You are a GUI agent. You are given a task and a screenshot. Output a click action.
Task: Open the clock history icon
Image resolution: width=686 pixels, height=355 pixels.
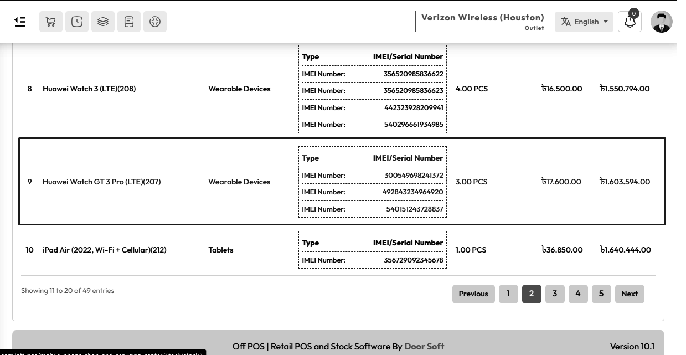77,22
